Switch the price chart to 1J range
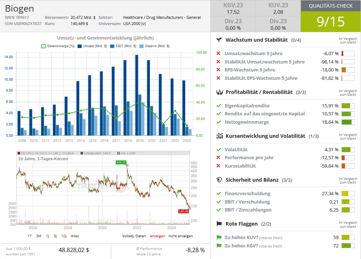The height and width of the screenshot is (259, 361). [48, 236]
